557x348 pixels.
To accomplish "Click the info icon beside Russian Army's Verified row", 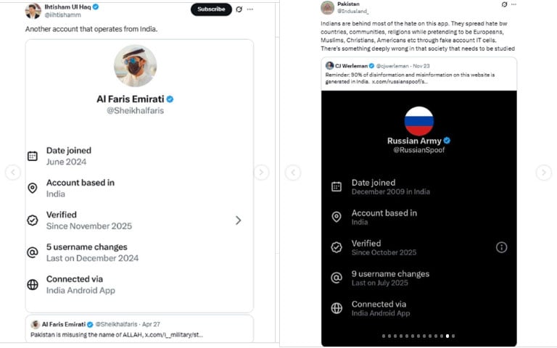I will click(x=501, y=247).
